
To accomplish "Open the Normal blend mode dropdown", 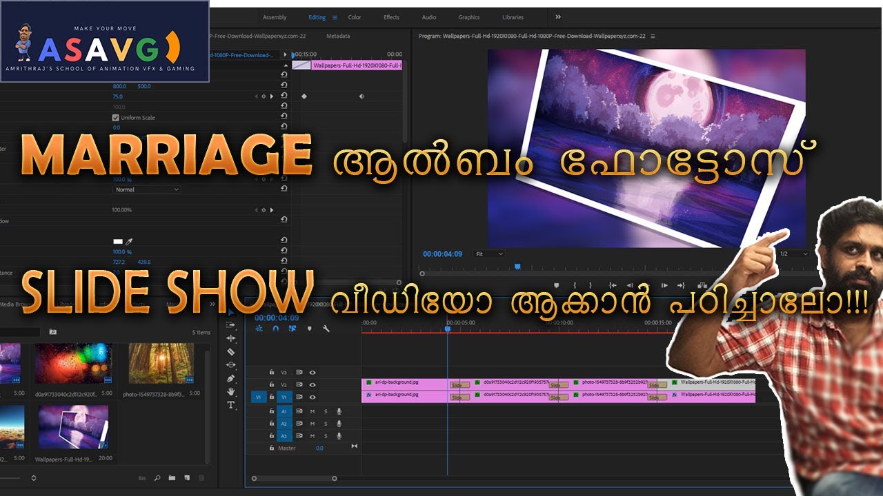I will click(x=146, y=189).
